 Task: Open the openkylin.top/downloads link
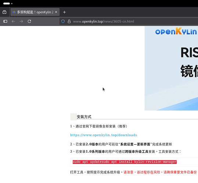[x=104, y=135]
